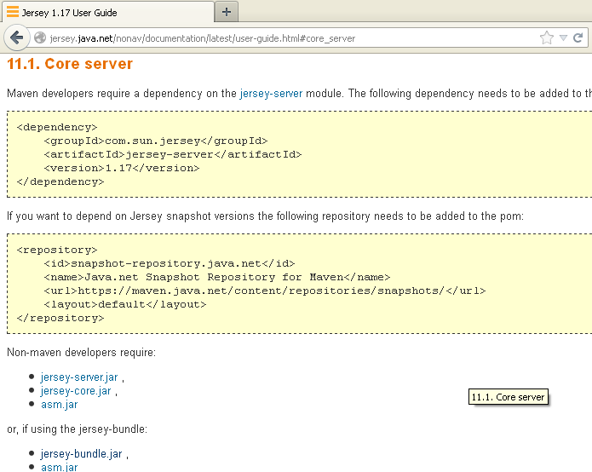Click the browser back arrow button

(16, 37)
